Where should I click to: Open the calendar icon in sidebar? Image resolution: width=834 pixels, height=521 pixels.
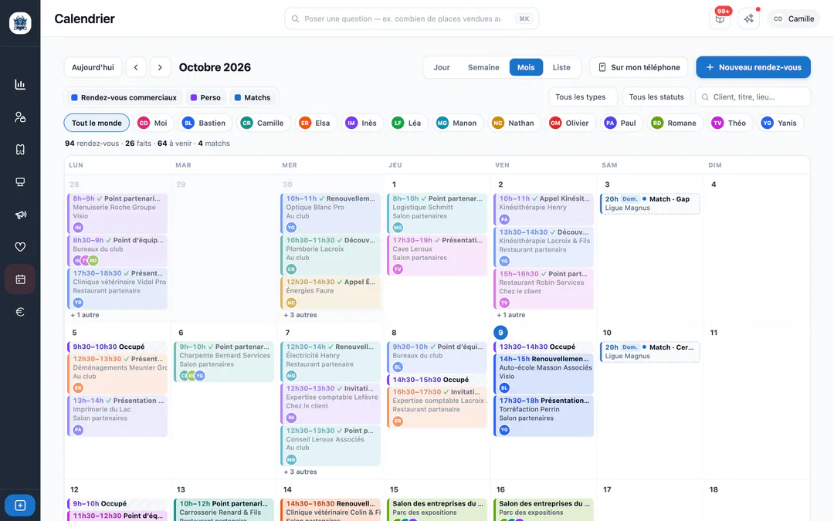coord(20,279)
